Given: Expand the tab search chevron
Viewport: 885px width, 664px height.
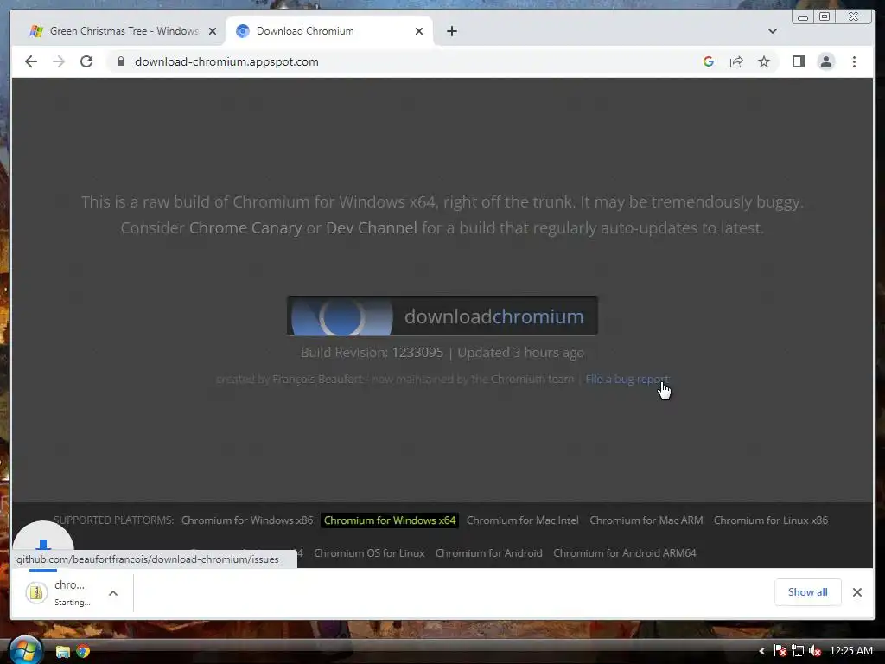Looking at the screenshot, I should tap(772, 31).
